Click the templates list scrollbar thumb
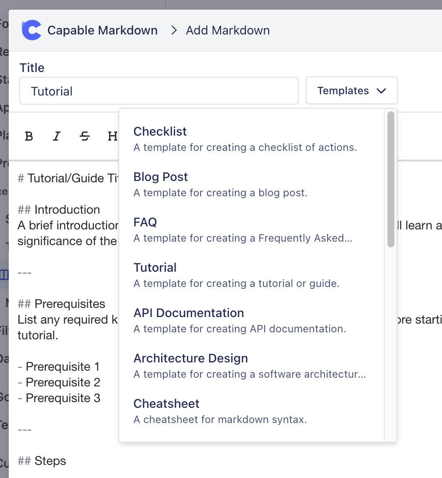 [x=391, y=179]
